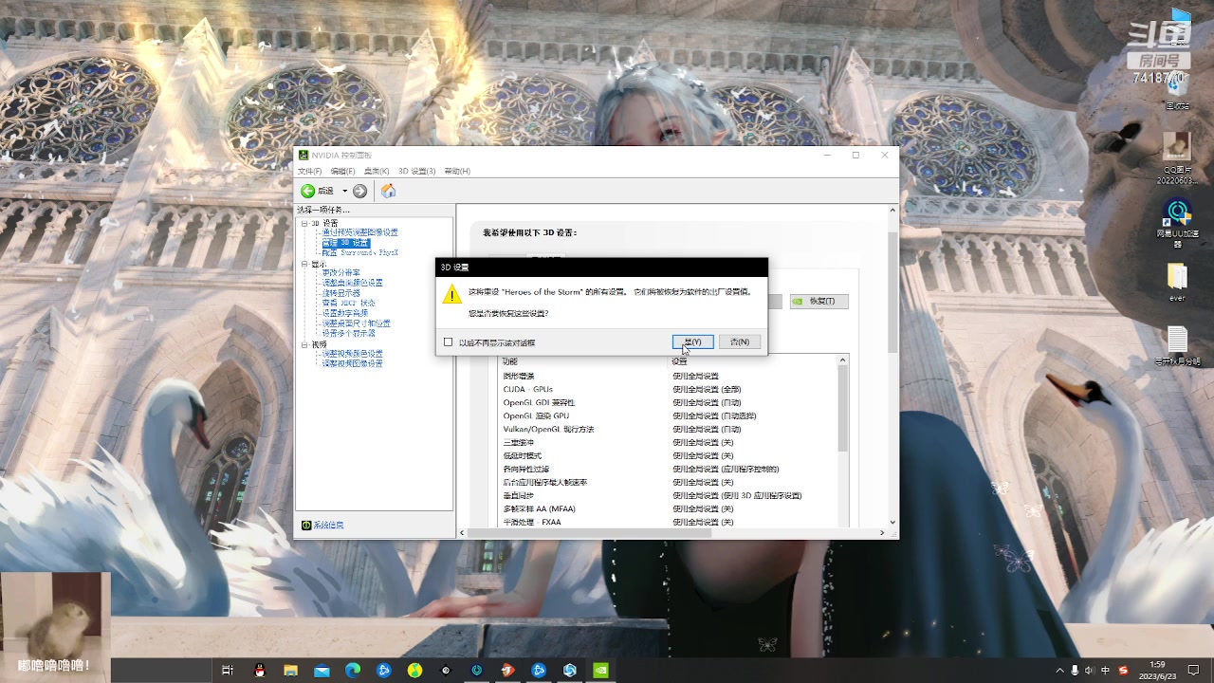Image resolution: width=1214 pixels, height=683 pixels.
Task: Switch to NVIDIA Control Panel taskbar icon
Action: pos(600,670)
